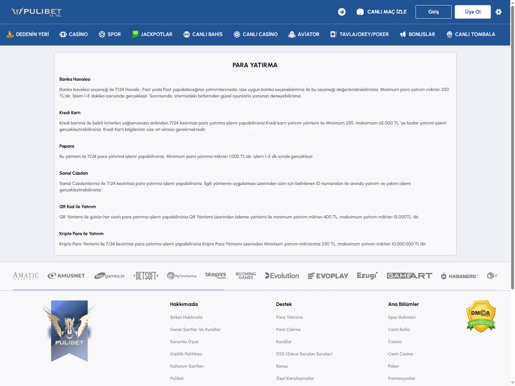Click the Ezugi provider logo
Viewport: 515px width, 386px height.
(x=367, y=276)
